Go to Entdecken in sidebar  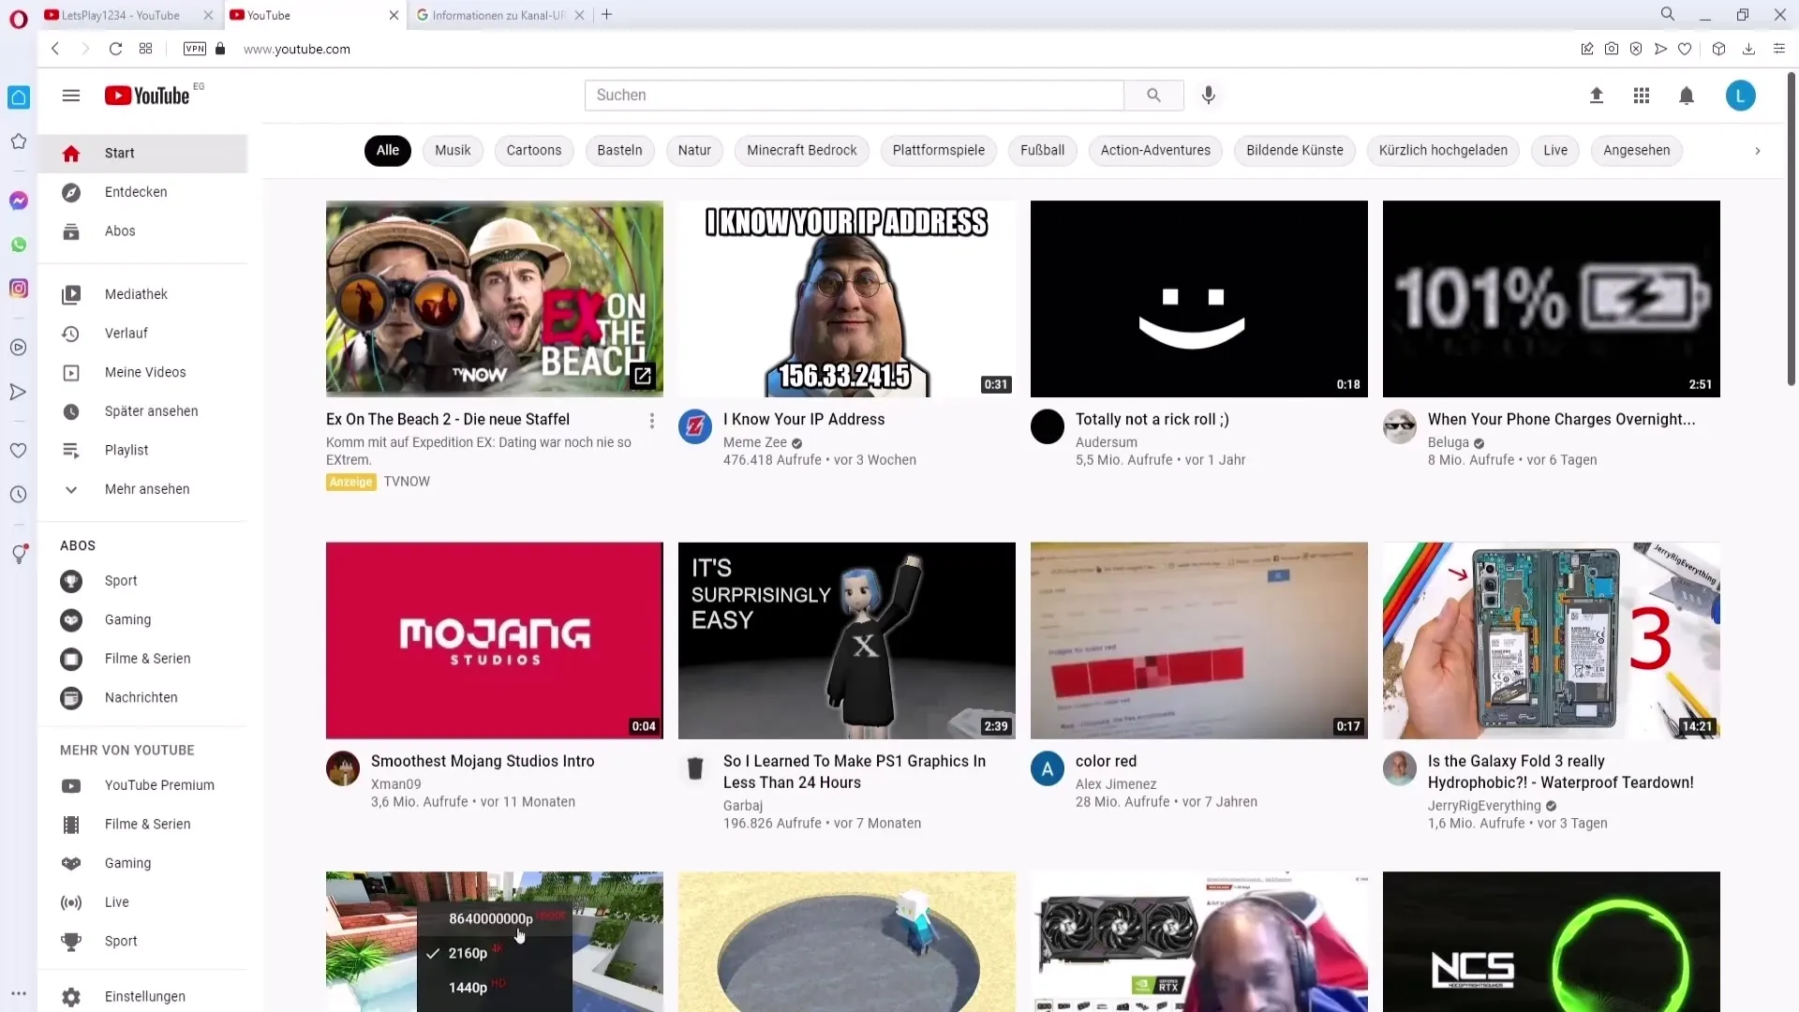click(142, 192)
